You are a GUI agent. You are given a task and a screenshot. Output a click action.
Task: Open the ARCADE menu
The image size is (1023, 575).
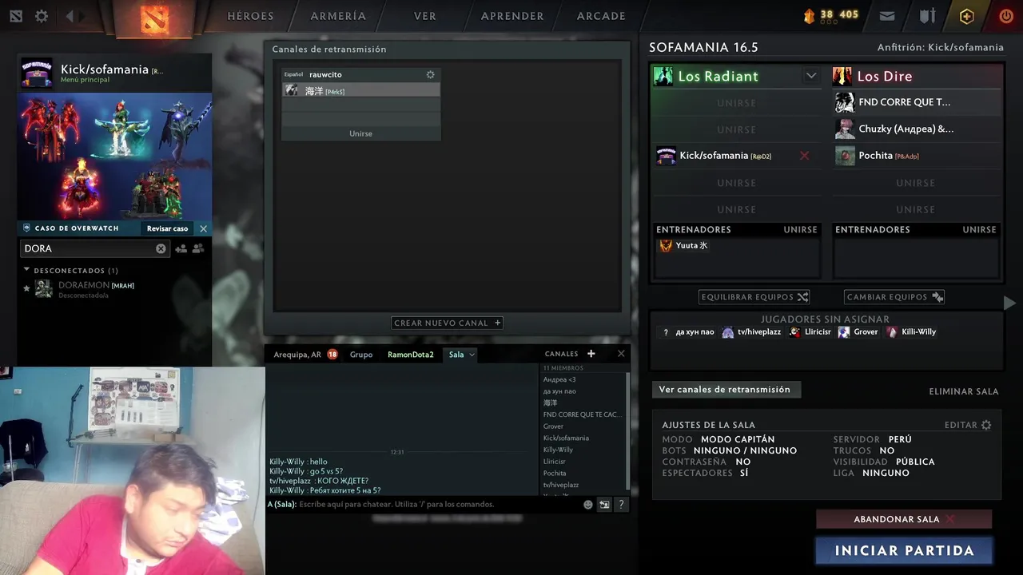(601, 16)
